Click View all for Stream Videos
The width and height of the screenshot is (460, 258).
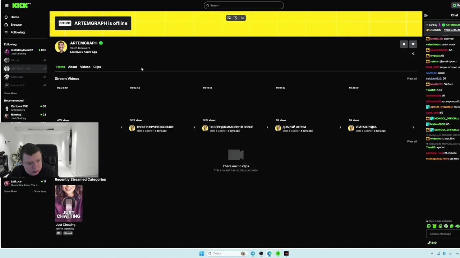[412, 79]
